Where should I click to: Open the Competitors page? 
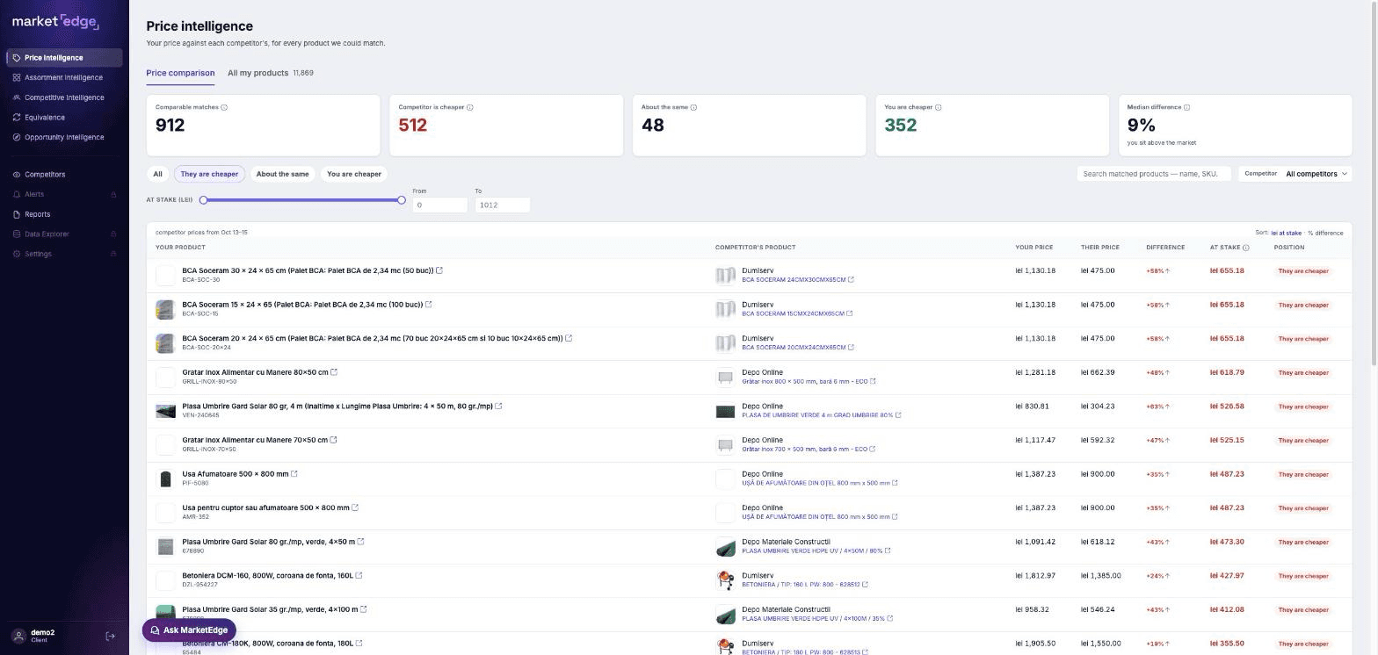tap(64, 175)
